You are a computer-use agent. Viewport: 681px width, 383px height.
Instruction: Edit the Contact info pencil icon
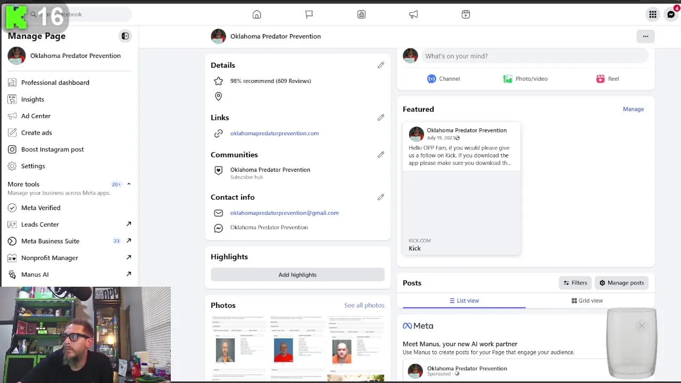click(x=381, y=197)
